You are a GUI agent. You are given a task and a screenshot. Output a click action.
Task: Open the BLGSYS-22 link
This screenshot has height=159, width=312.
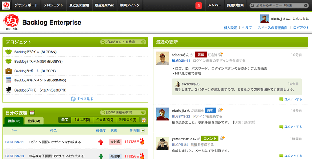(x=181, y=116)
